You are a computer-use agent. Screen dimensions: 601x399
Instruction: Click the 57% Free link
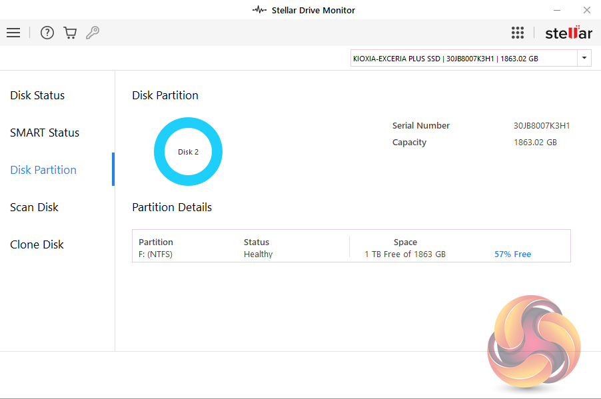[x=512, y=254]
